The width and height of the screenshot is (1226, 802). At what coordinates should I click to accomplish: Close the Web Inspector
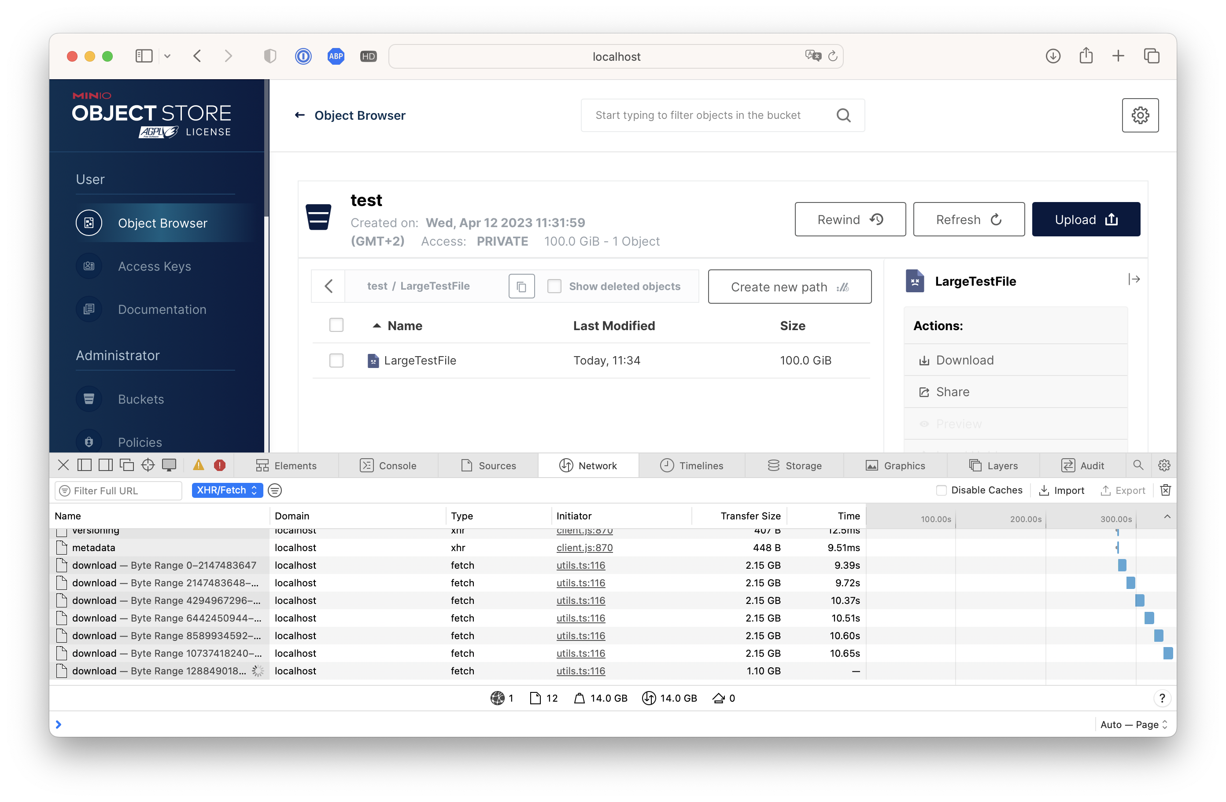pos(63,465)
